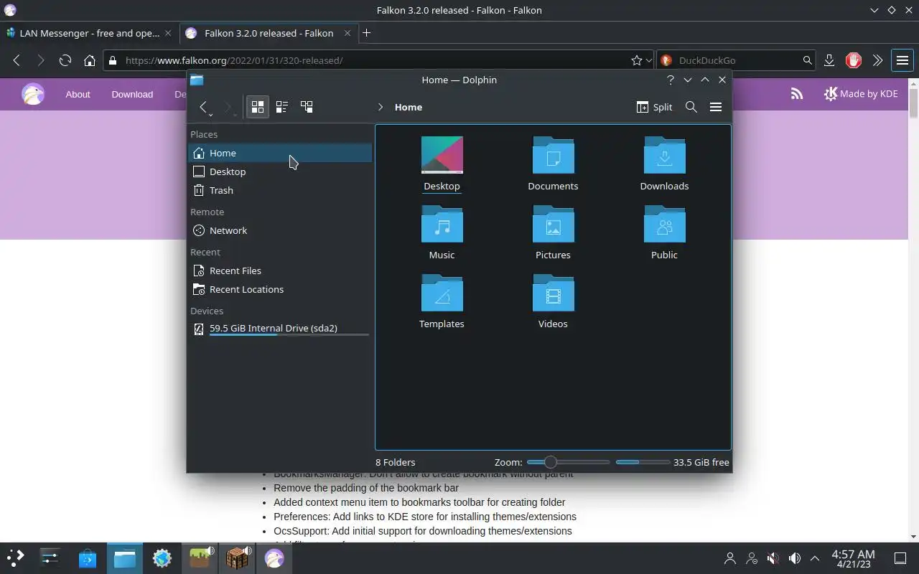The width and height of the screenshot is (919, 574).
Task: Expand address bar history dropdown arrow
Action: point(649,60)
